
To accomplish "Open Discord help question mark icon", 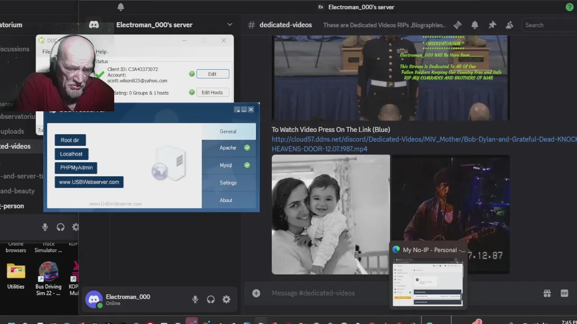I will (570, 7).
